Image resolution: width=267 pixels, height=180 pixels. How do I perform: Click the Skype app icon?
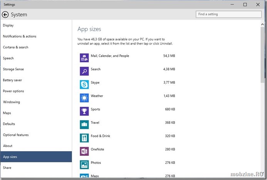coord(84,84)
